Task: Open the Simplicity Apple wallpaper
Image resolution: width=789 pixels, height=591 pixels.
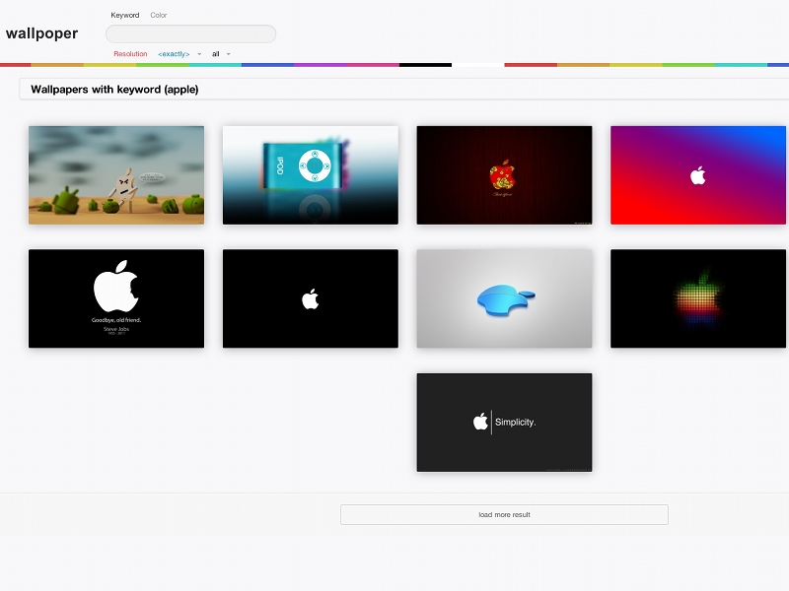Action: pos(504,422)
